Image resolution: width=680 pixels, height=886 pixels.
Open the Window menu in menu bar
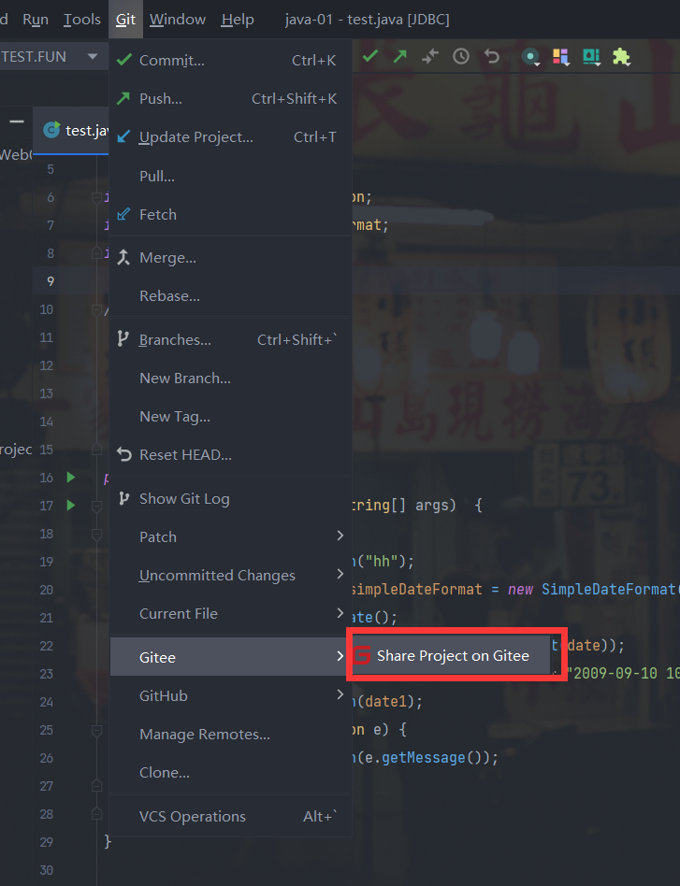178,20
